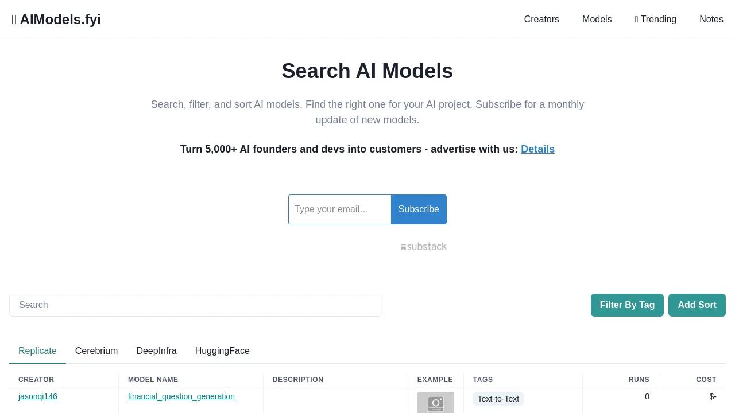The height and width of the screenshot is (413, 735).
Task: Click the email input field
Action: 339,209
